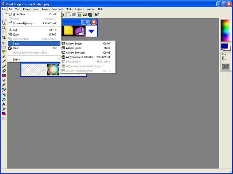Screen dimensions: 233x174
Task: Select the Retouch tool
Action: click(x=4, y=80)
